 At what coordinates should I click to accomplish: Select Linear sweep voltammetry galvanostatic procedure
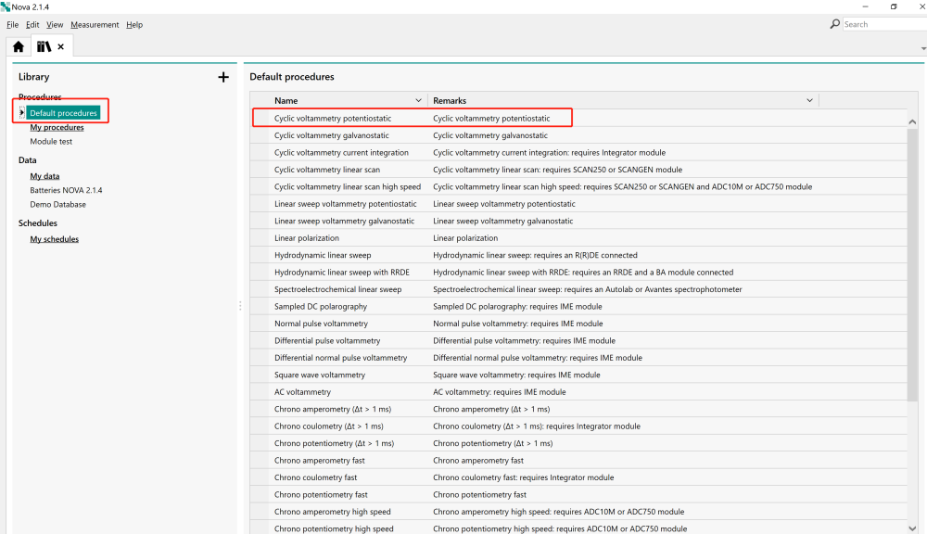click(x=344, y=222)
